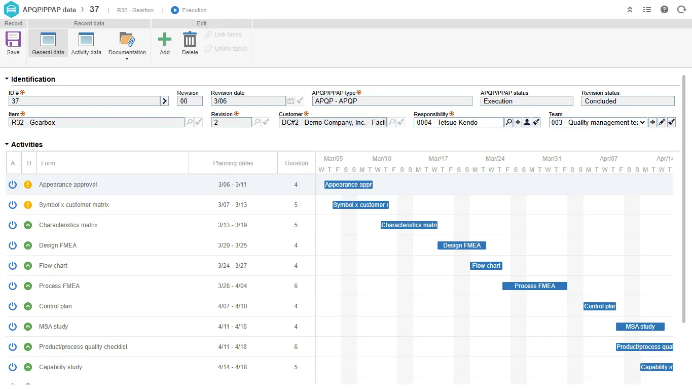Click the page vertical scrollbar
The width and height of the screenshot is (692, 389).
(683, 198)
